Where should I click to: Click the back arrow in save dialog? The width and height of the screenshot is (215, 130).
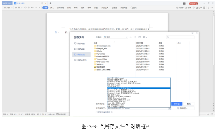[x=131, y=37]
